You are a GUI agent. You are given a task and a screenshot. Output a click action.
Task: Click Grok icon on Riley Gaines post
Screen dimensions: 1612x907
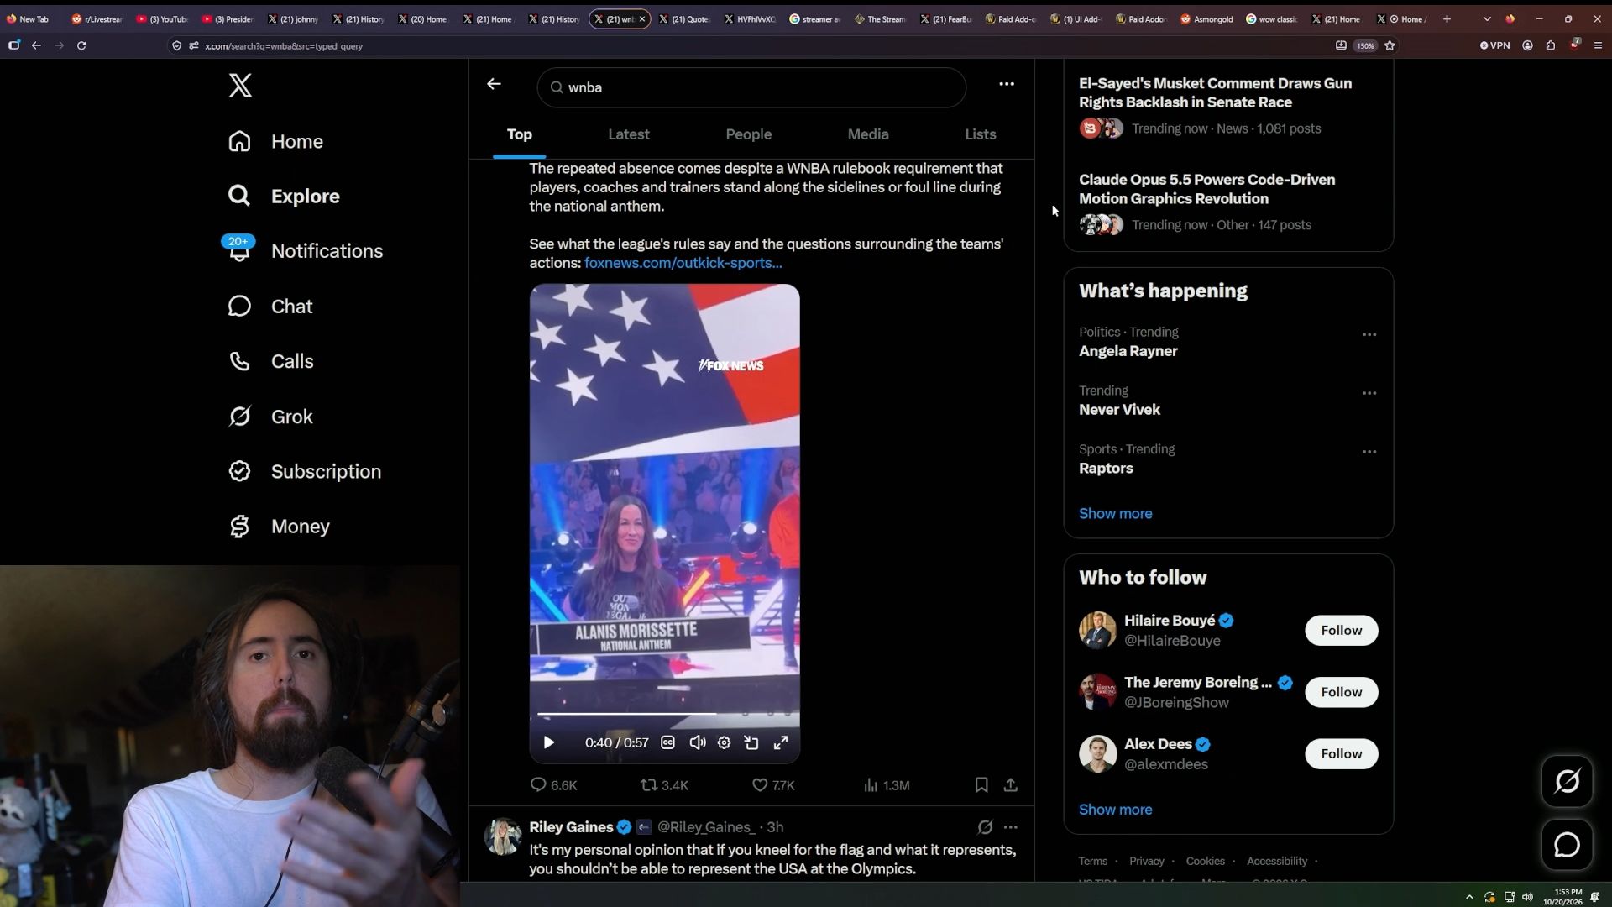(x=985, y=827)
